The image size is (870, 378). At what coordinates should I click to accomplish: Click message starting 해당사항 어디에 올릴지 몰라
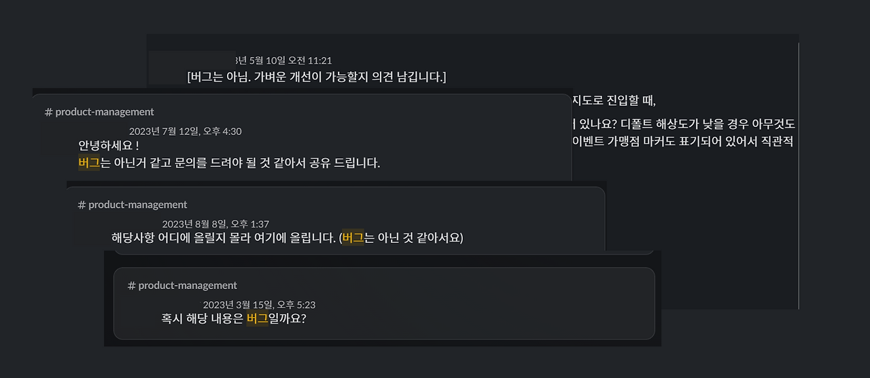coord(288,238)
